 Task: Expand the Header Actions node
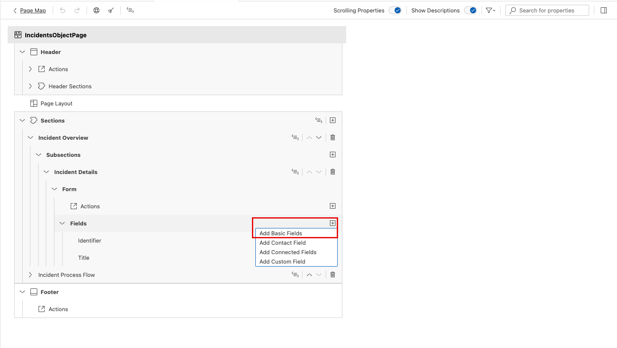pos(30,69)
